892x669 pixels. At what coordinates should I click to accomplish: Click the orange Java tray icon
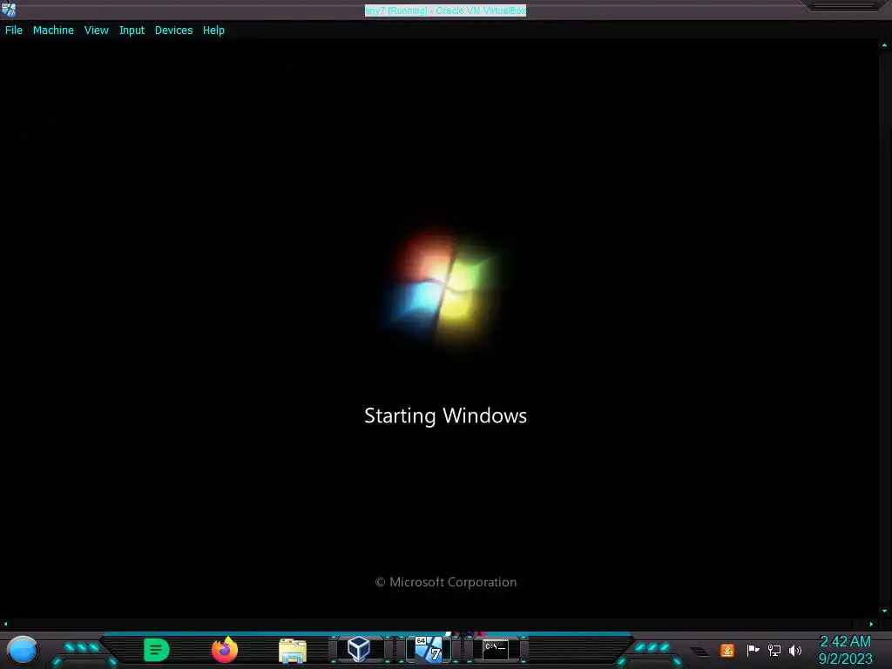(x=727, y=650)
